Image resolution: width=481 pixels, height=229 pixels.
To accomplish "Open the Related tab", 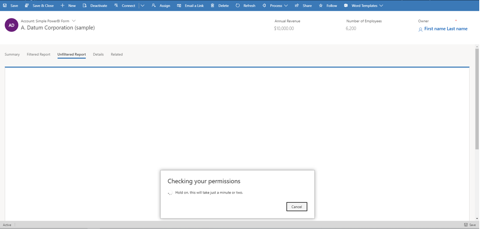I will click(117, 54).
